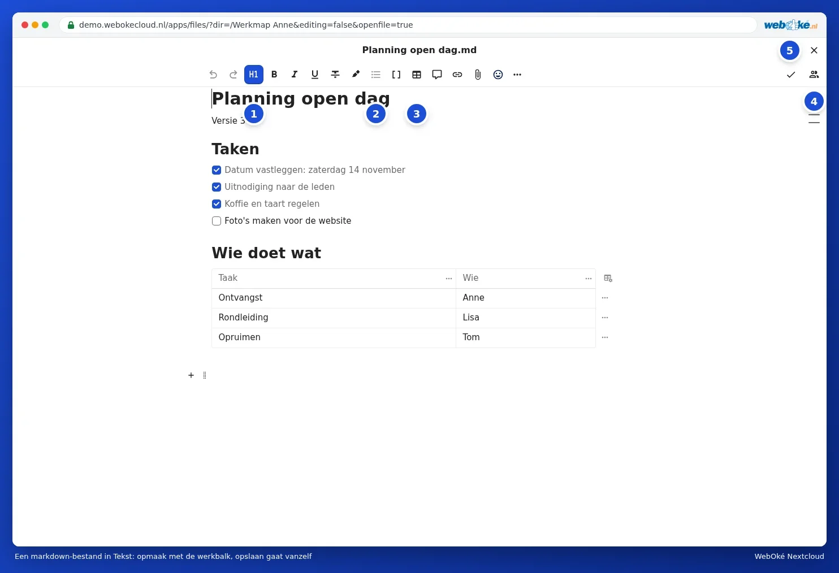Open the outline lines icon on right edge

click(814, 119)
